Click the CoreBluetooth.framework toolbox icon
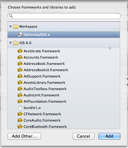The height and width of the screenshot is (148, 128). click(20, 127)
